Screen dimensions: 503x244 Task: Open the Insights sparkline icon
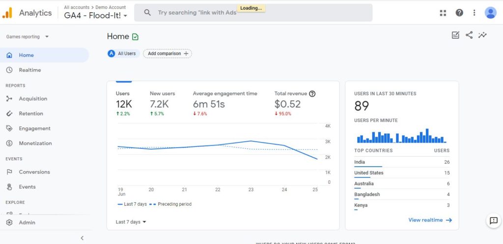click(x=482, y=35)
